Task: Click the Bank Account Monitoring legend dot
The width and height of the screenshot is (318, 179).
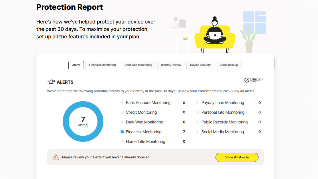Action: tap(122, 103)
